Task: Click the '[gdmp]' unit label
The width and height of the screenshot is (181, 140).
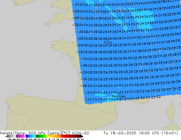Action: click(x=55, y=133)
